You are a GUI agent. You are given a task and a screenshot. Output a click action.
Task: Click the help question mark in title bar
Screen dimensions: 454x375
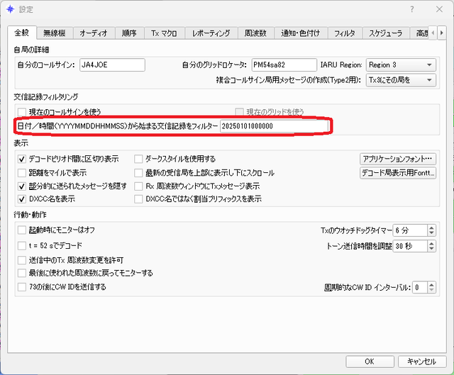coord(411,9)
